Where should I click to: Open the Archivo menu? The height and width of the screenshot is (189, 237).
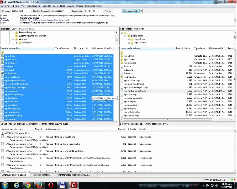[5, 6]
